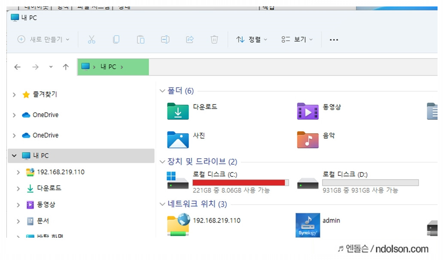Select the 음악 folder icon
The height and width of the screenshot is (260, 444).
click(308, 140)
